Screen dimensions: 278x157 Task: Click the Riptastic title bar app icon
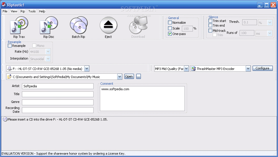[4, 5]
